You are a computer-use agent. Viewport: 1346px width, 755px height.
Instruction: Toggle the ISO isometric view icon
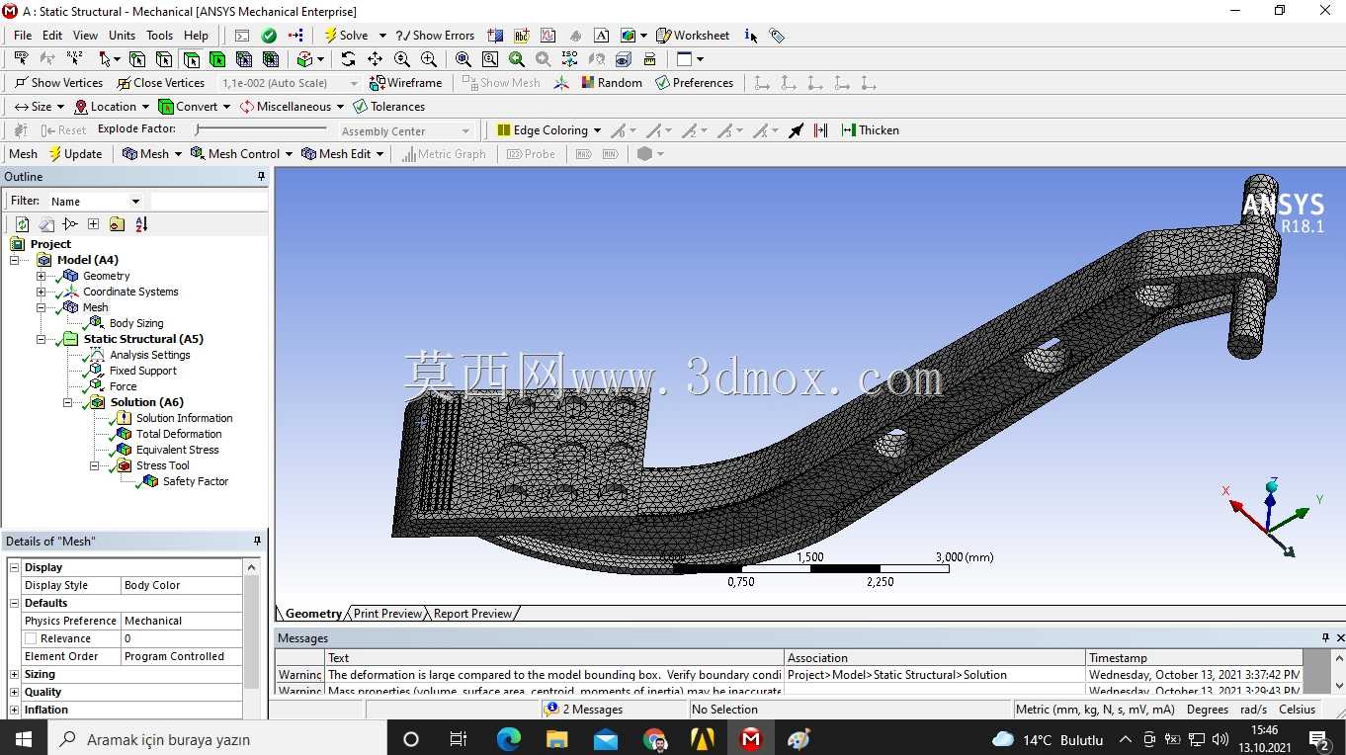coord(569,59)
